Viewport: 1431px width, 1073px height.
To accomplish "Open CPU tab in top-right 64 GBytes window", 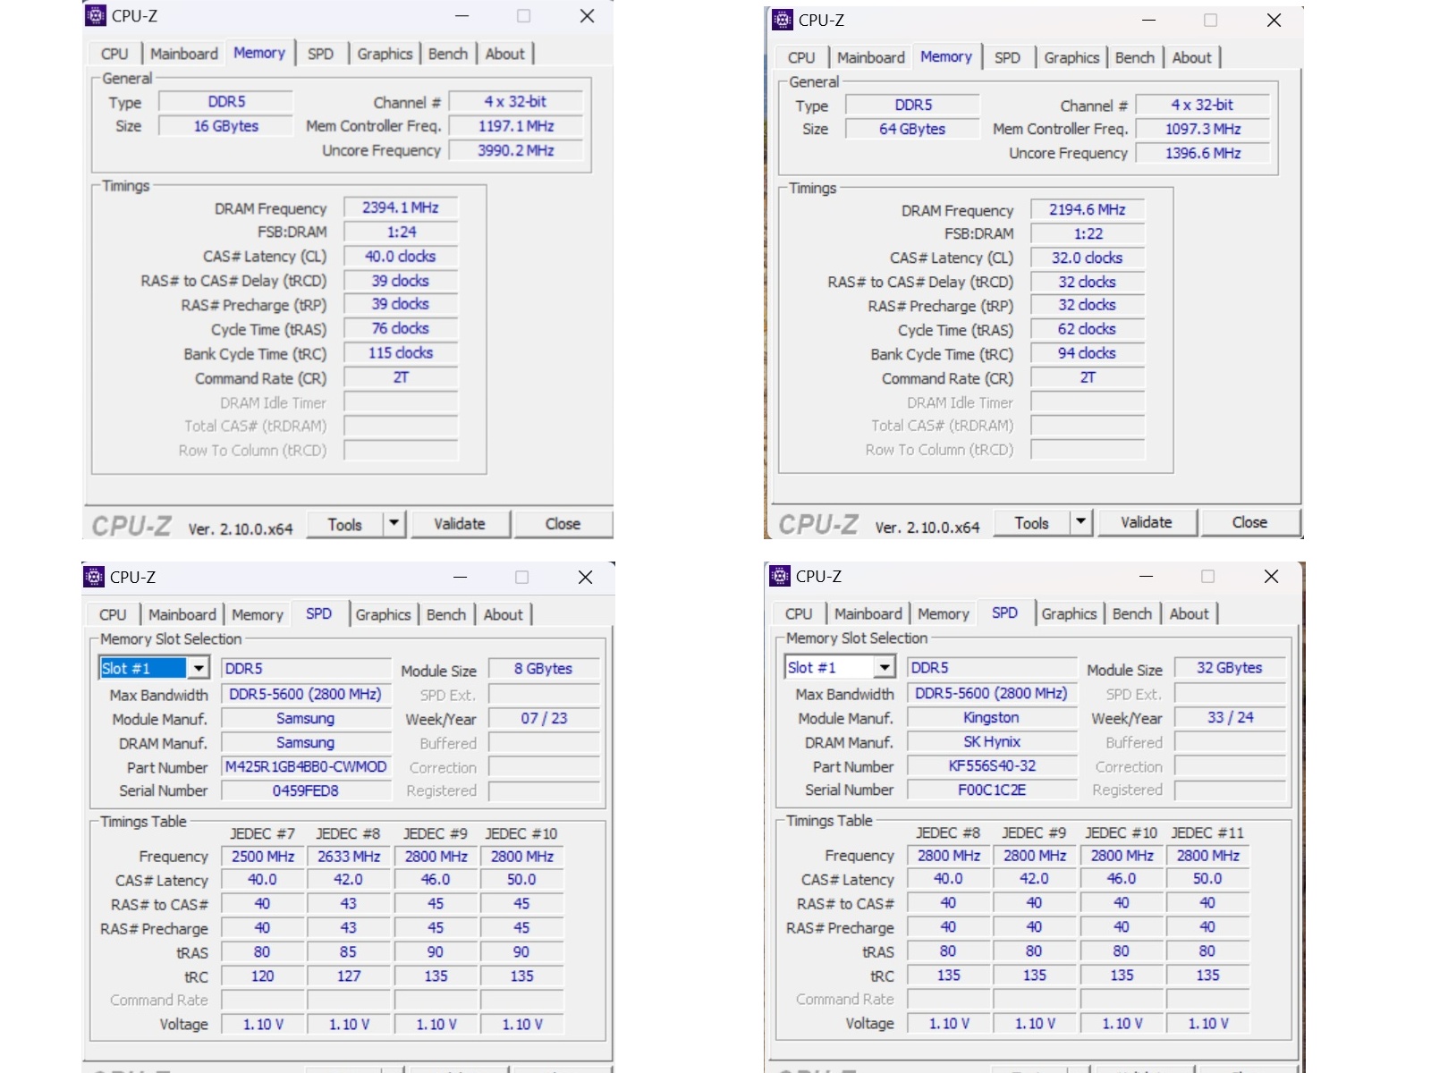I will coord(801,57).
